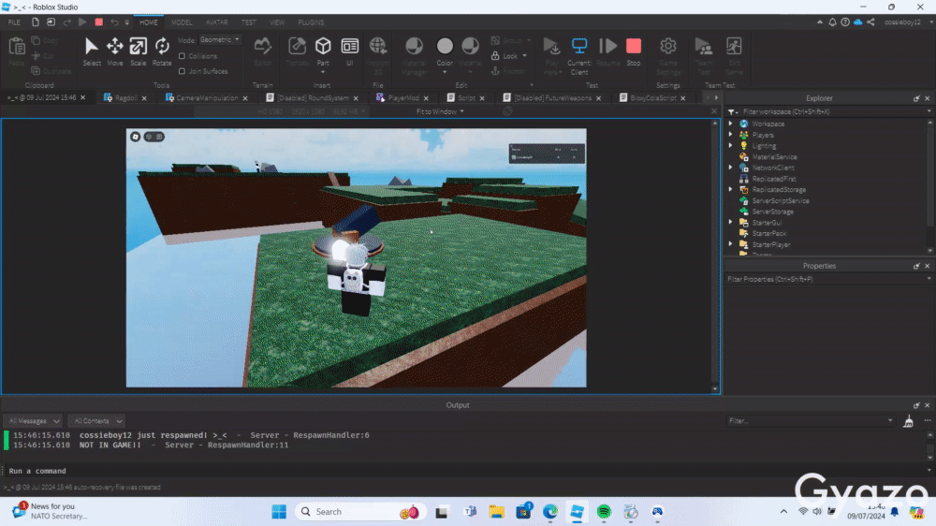
Task: Switch to the AVATAR ribbon tab
Action: coord(217,22)
